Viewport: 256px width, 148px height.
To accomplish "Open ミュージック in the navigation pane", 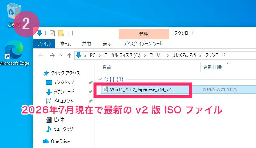I will (64, 129).
